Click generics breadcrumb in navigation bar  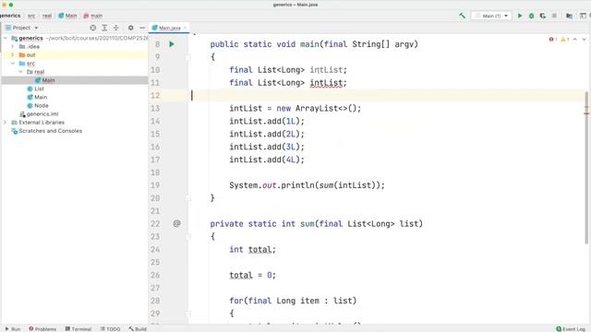10,16
